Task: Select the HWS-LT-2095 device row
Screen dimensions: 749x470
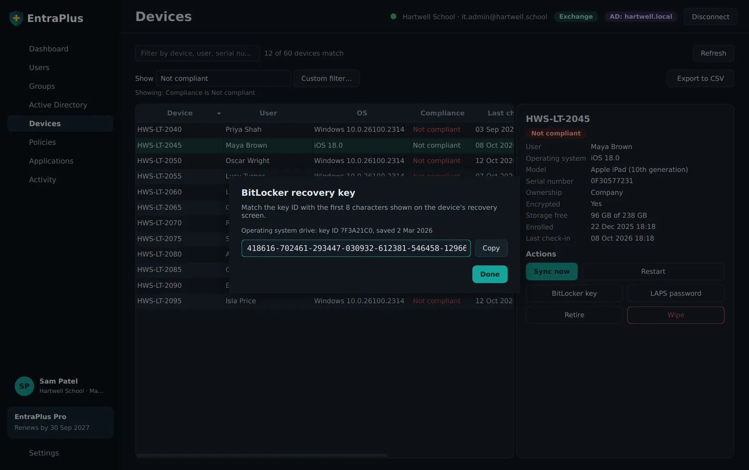Action: (325, 301)
